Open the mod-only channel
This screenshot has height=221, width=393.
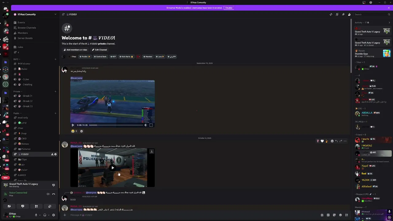pos(35,118)
